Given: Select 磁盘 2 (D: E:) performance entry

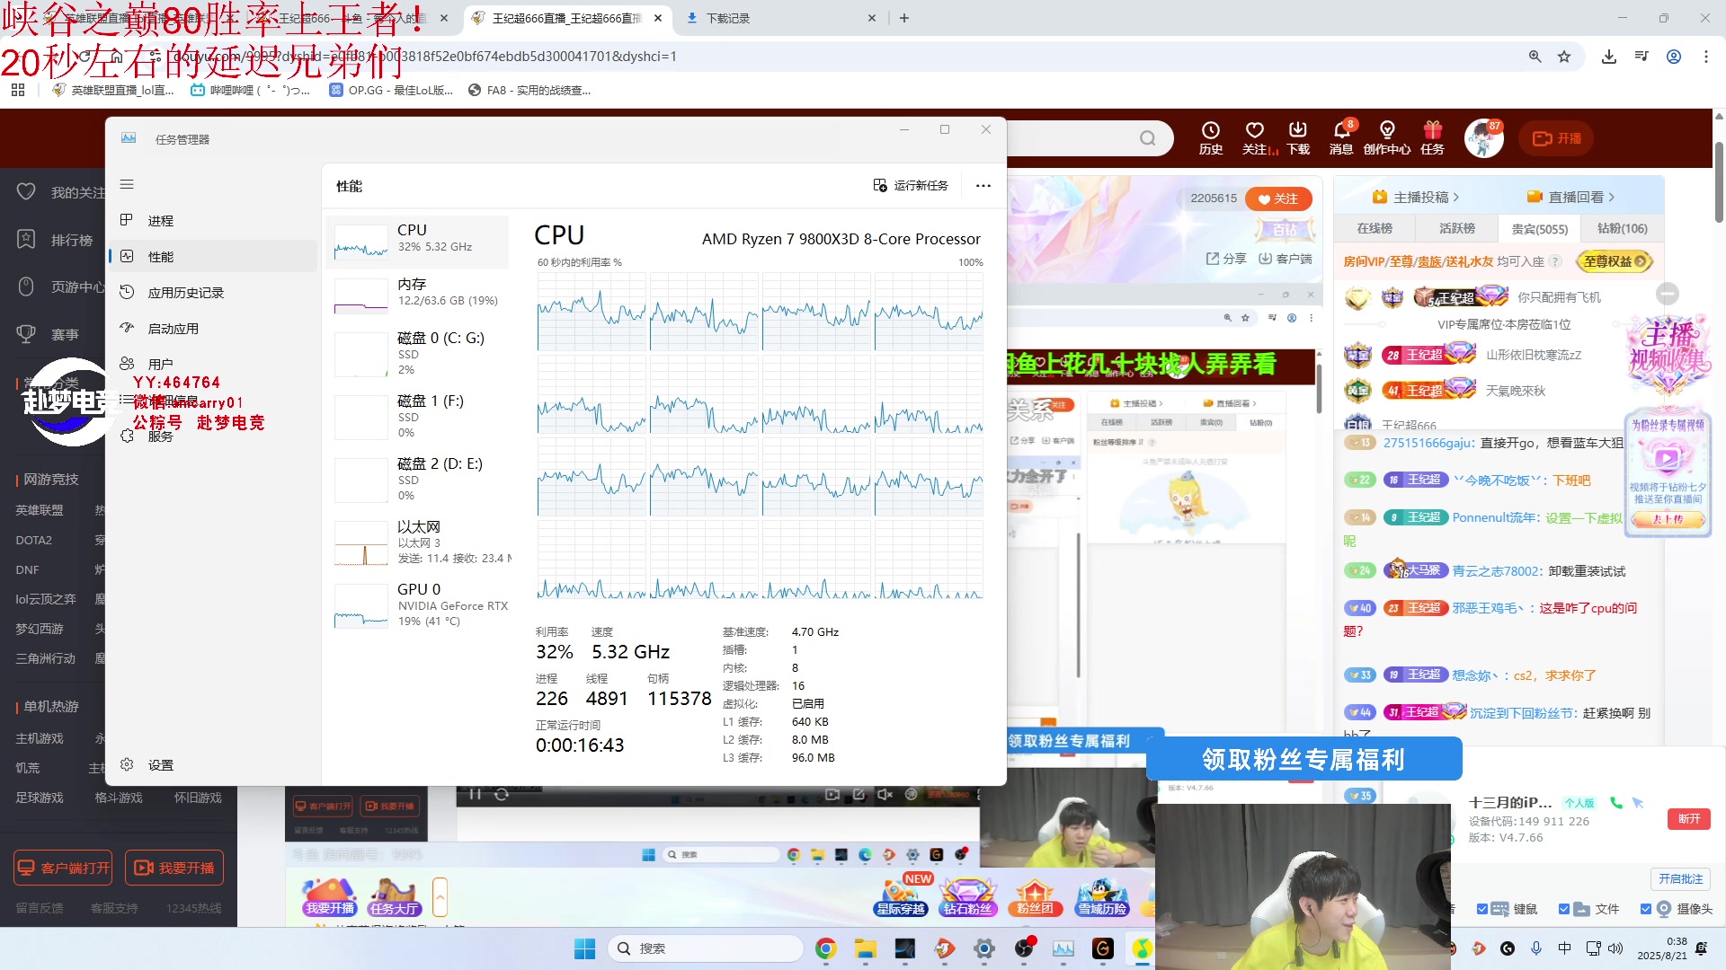Looking at the screenshot, I should tap(418, 481).
